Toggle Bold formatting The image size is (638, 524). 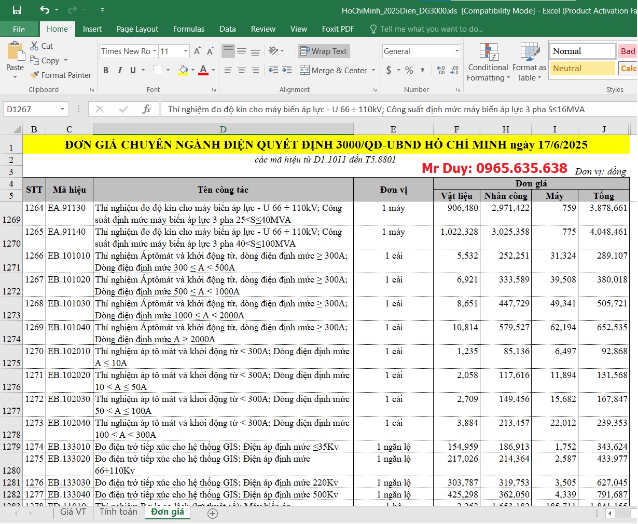point(106,70)
